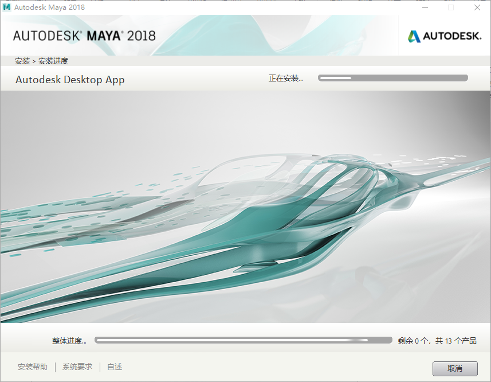Click the disabled maximize button

451,7
